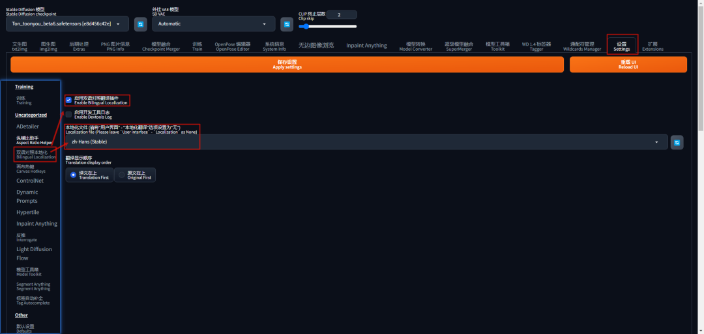The image size is (704, 334).
Task: Select Bilingual Localization in settings sidebar
Action: coord(35,155)
